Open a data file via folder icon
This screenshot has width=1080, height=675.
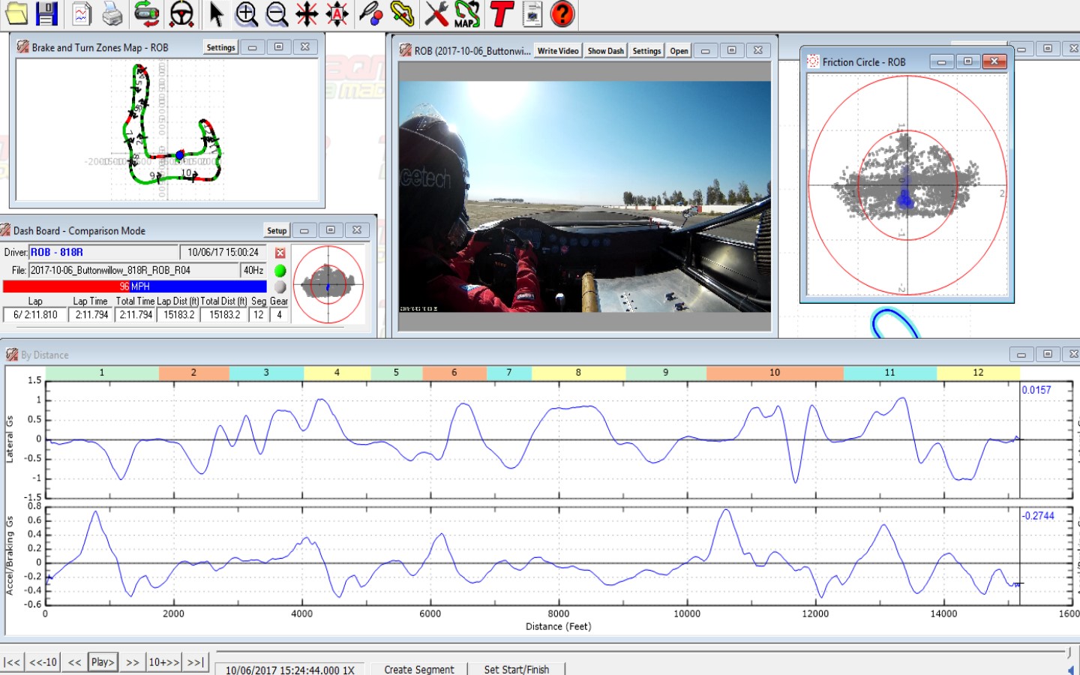(16, 13)
